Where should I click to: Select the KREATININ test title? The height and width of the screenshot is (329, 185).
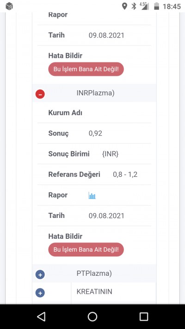click(x=94, y=292)
